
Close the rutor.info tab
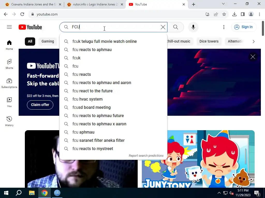point(122,4)
